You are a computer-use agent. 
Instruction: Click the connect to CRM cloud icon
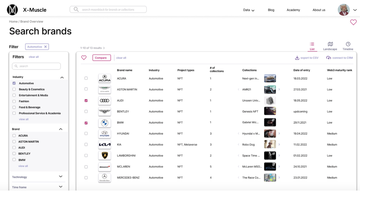pyautogui.click(x=328, y=58)
